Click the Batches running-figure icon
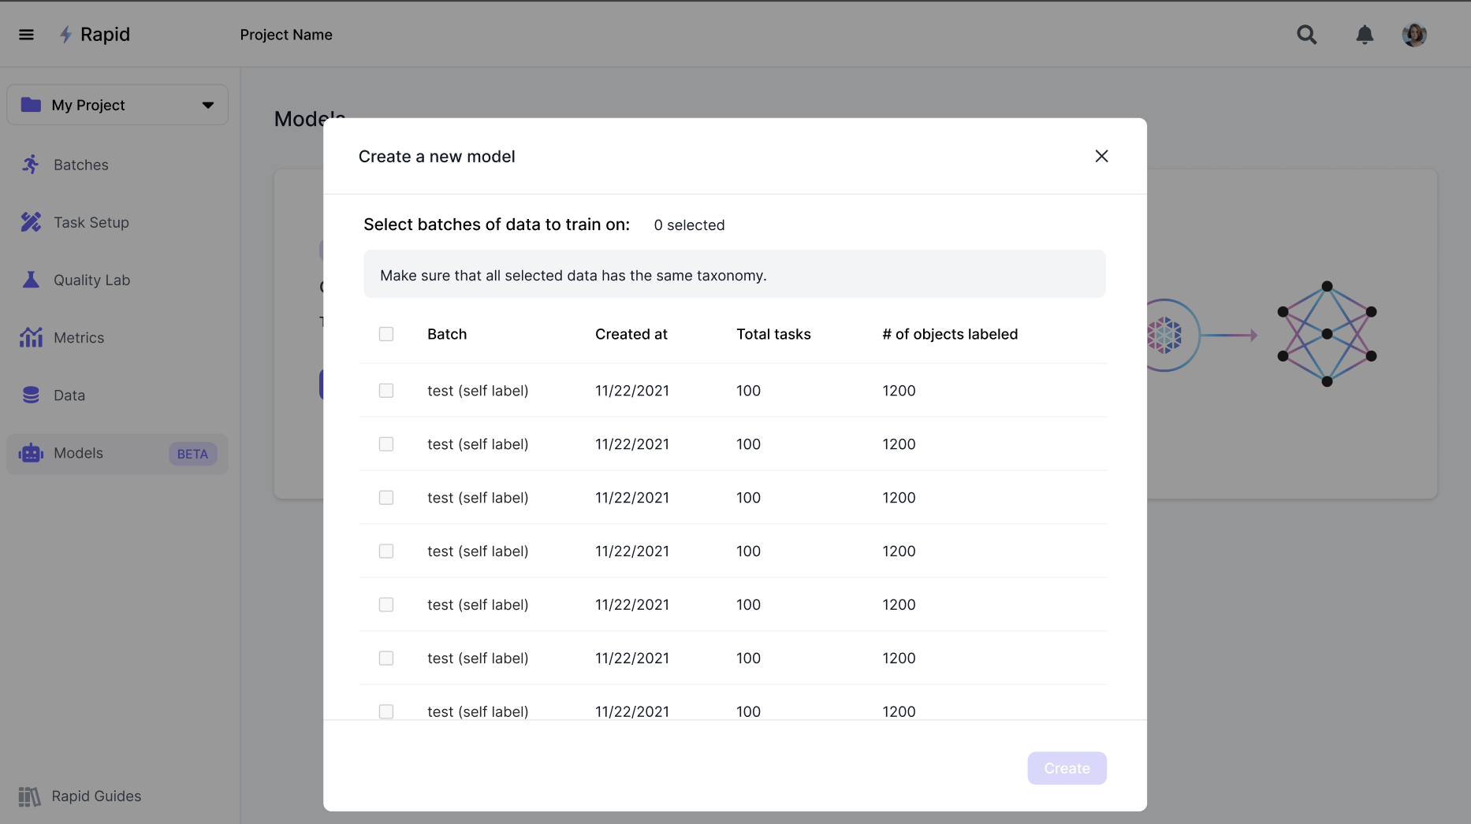 pyautogui.click(x=31, y=165)
